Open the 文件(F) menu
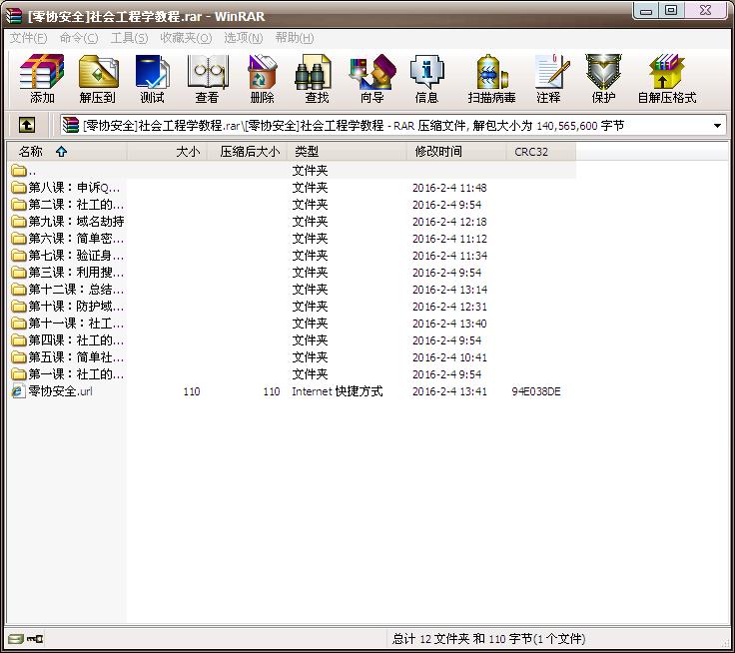 pyautogui.click(x=29, y=38)
